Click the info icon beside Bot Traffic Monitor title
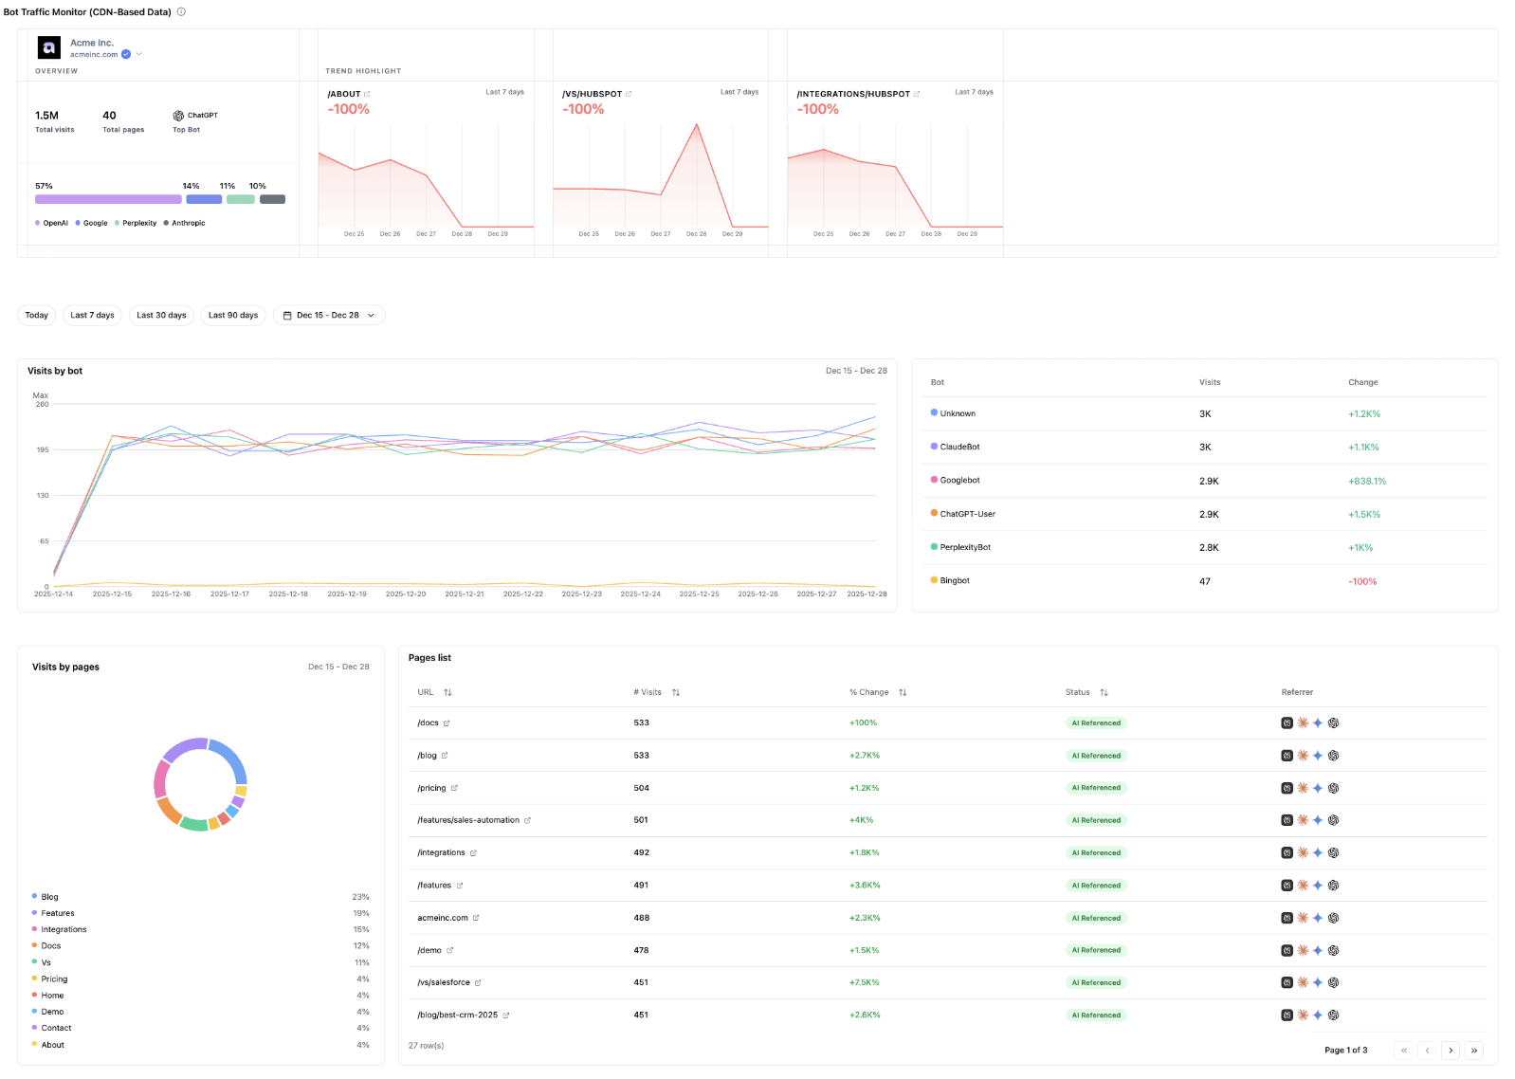The image size is (1515, 1079). 181,12
